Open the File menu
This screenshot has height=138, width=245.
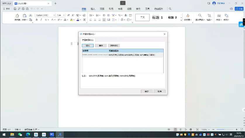tap(6, 9)
